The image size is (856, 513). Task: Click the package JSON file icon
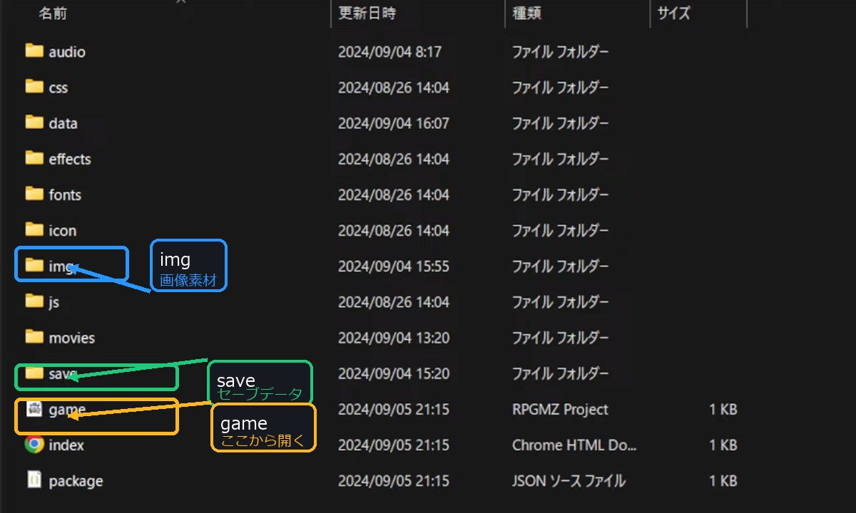coord(34,480)
